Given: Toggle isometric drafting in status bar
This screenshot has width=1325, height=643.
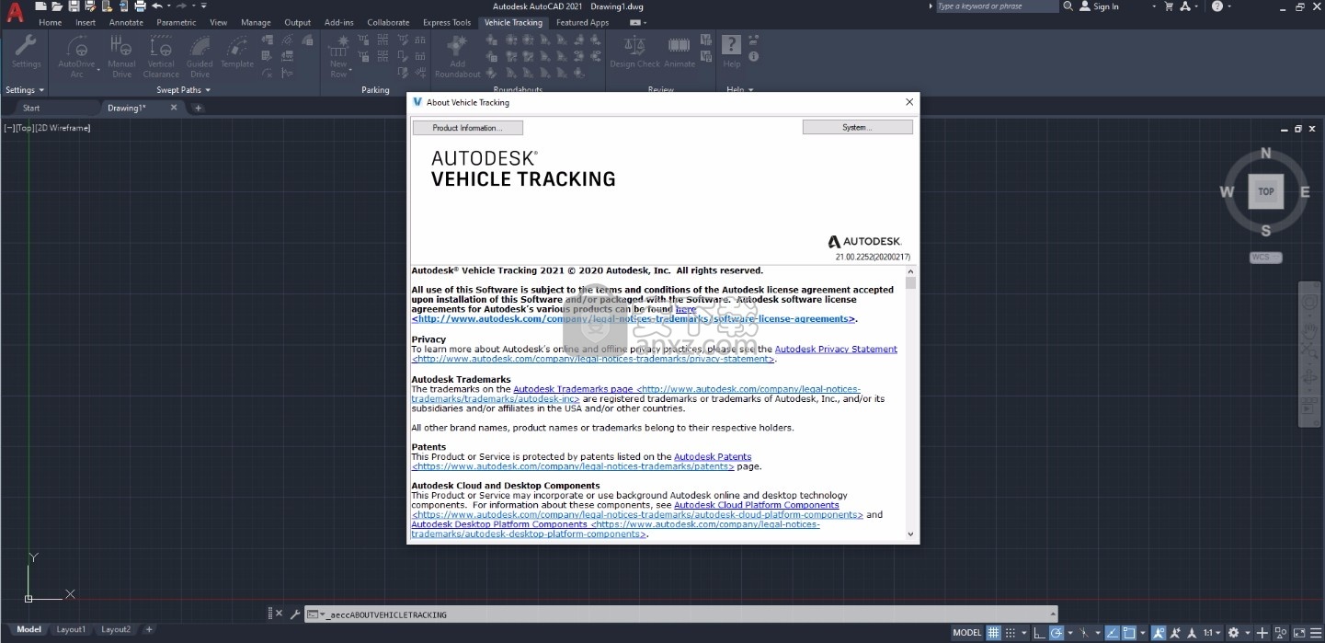Looking at the screenshot, I should [x=1084, y=632].
